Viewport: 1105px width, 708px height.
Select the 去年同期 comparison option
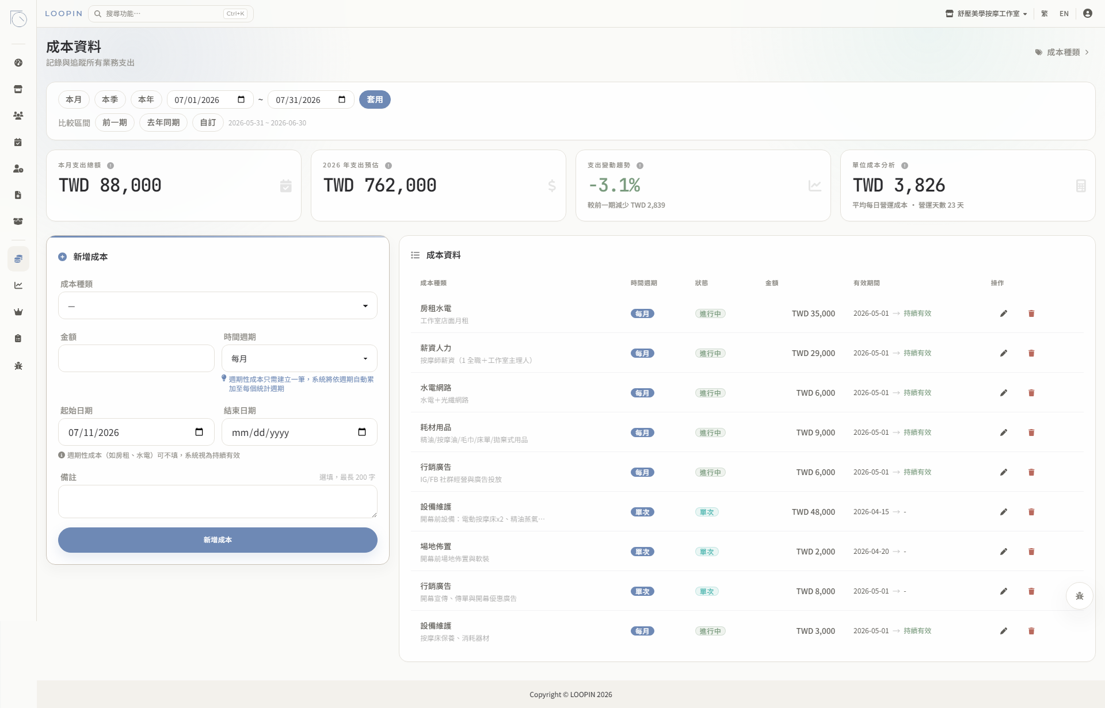[163, 123]
